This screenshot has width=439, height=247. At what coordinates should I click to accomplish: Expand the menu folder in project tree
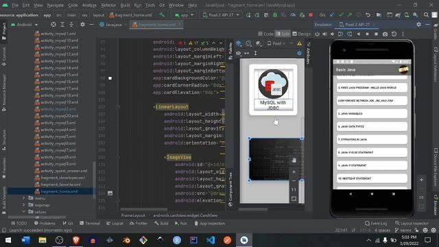point(24,198)
